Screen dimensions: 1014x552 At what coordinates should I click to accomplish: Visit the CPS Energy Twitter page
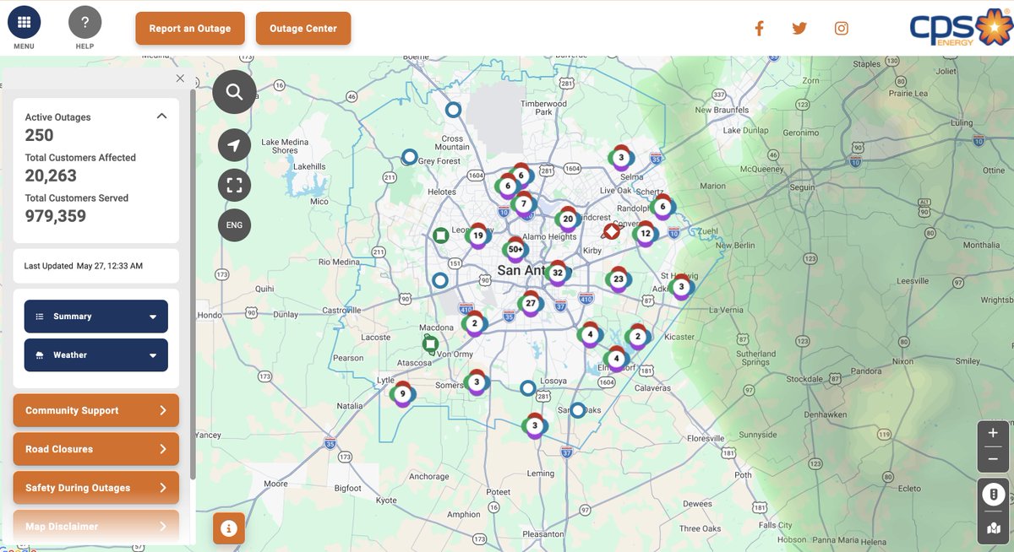pyautogui.click(x=799, y=29)
